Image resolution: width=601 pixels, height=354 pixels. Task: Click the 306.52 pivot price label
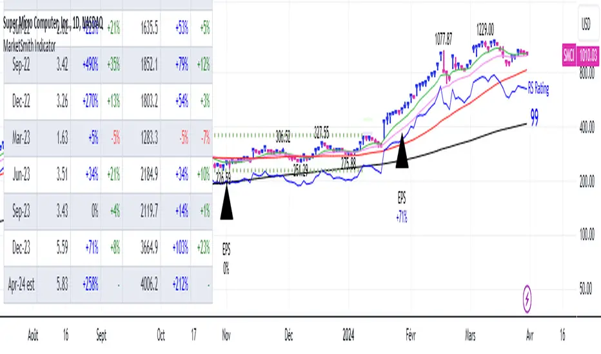[x=283, y=136]
